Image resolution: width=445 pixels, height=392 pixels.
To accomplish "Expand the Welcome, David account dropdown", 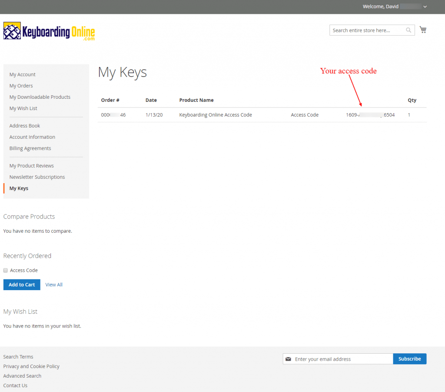I will pyautogui.click(x=425, y=7).
